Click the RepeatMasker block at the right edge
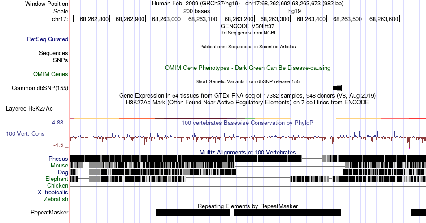426x223 pixels. [418, 212]
